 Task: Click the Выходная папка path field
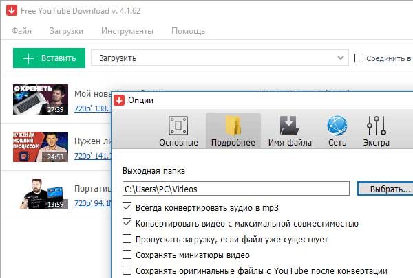[235, 189]
